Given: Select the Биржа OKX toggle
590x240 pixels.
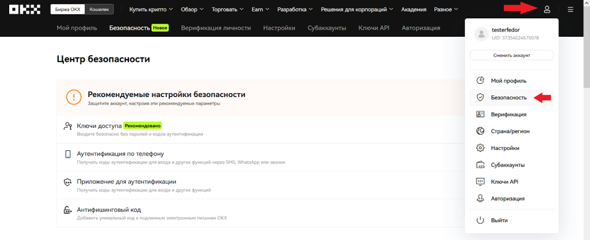Looking at the screenshot, I should click(69, 10).
